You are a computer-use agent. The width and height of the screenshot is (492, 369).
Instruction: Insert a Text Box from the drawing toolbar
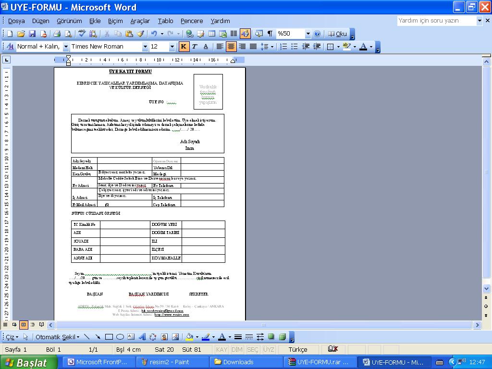131,337
